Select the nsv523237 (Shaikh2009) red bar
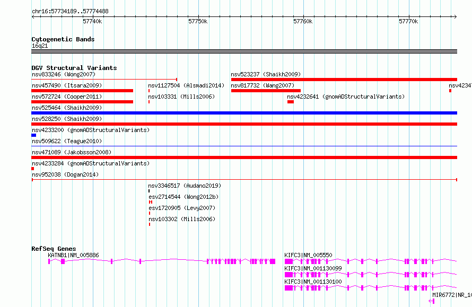 [x=344, y=80]
